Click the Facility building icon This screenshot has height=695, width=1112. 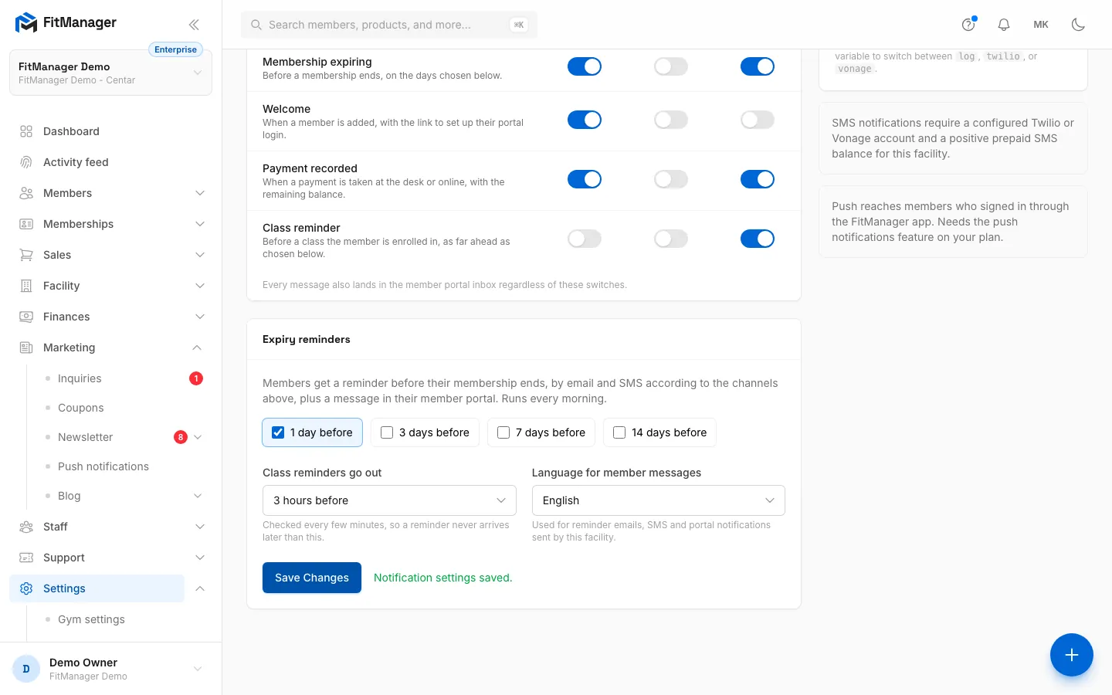[26, 286]
